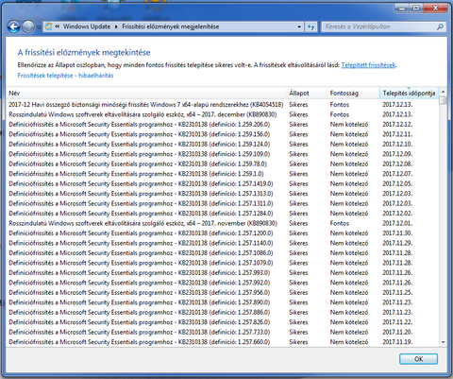Click the search magnifier icon
Image resolution: width=453 pixels, height=379 pixels.
pyautogui.click(x=441, y=26)
